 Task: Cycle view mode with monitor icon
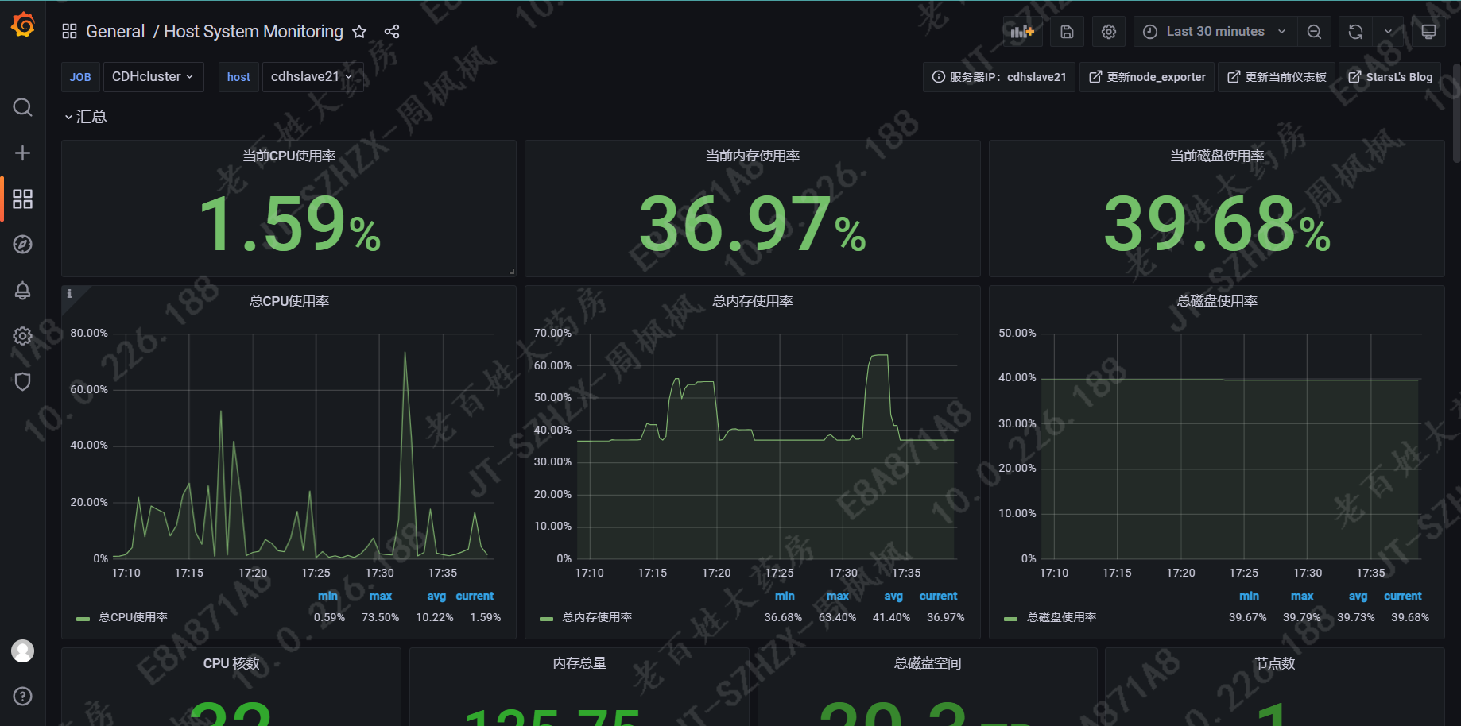pos(1428,32)
